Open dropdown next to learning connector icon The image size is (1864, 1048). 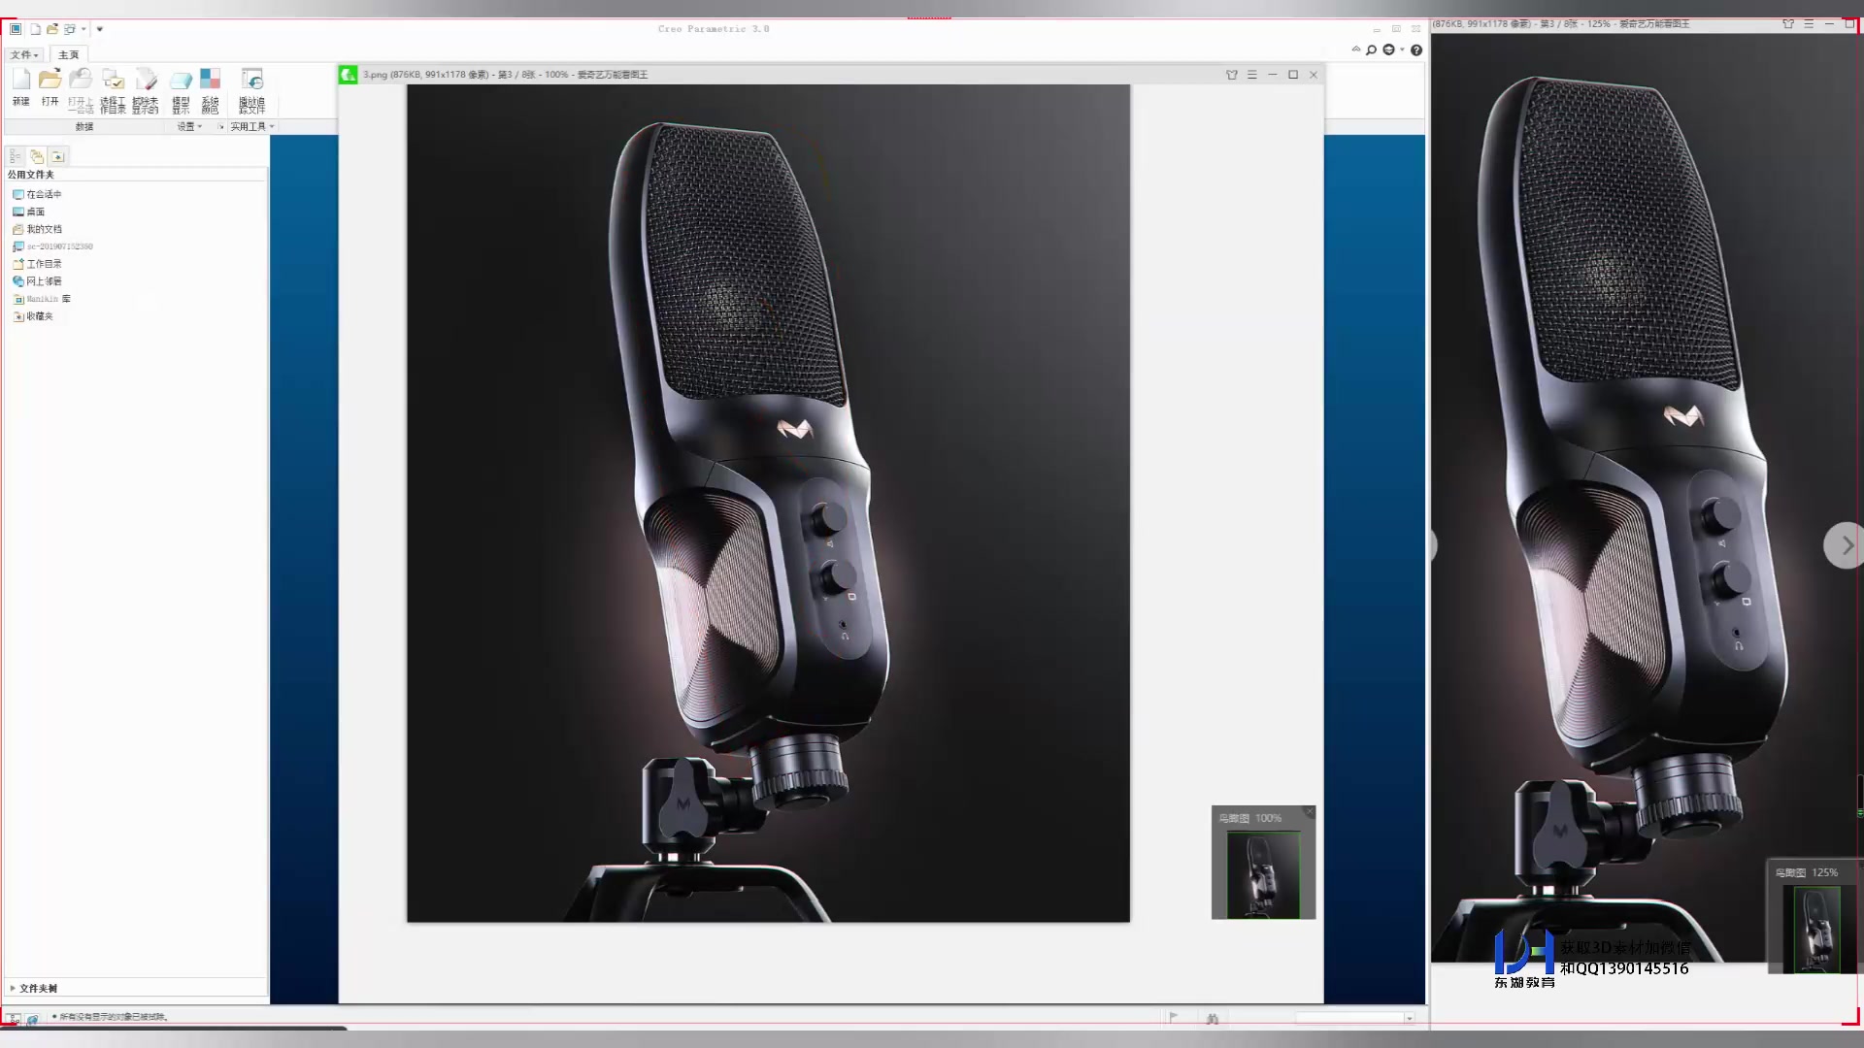[x=1402, y=49]
